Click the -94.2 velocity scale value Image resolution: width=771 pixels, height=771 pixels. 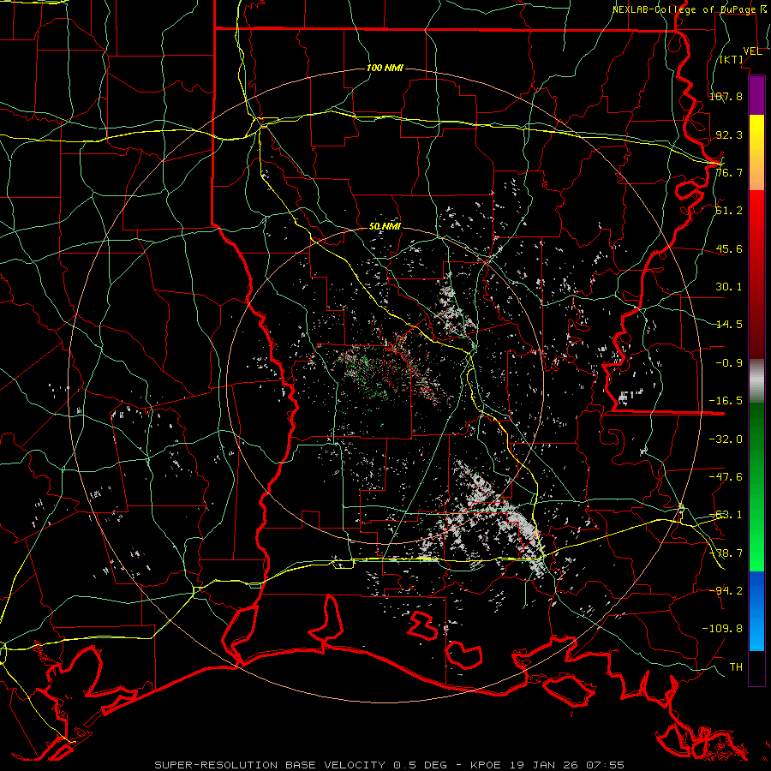pyautogui.click(x=726, y=591)
